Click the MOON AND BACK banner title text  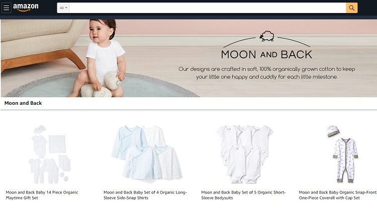[266, 55]
